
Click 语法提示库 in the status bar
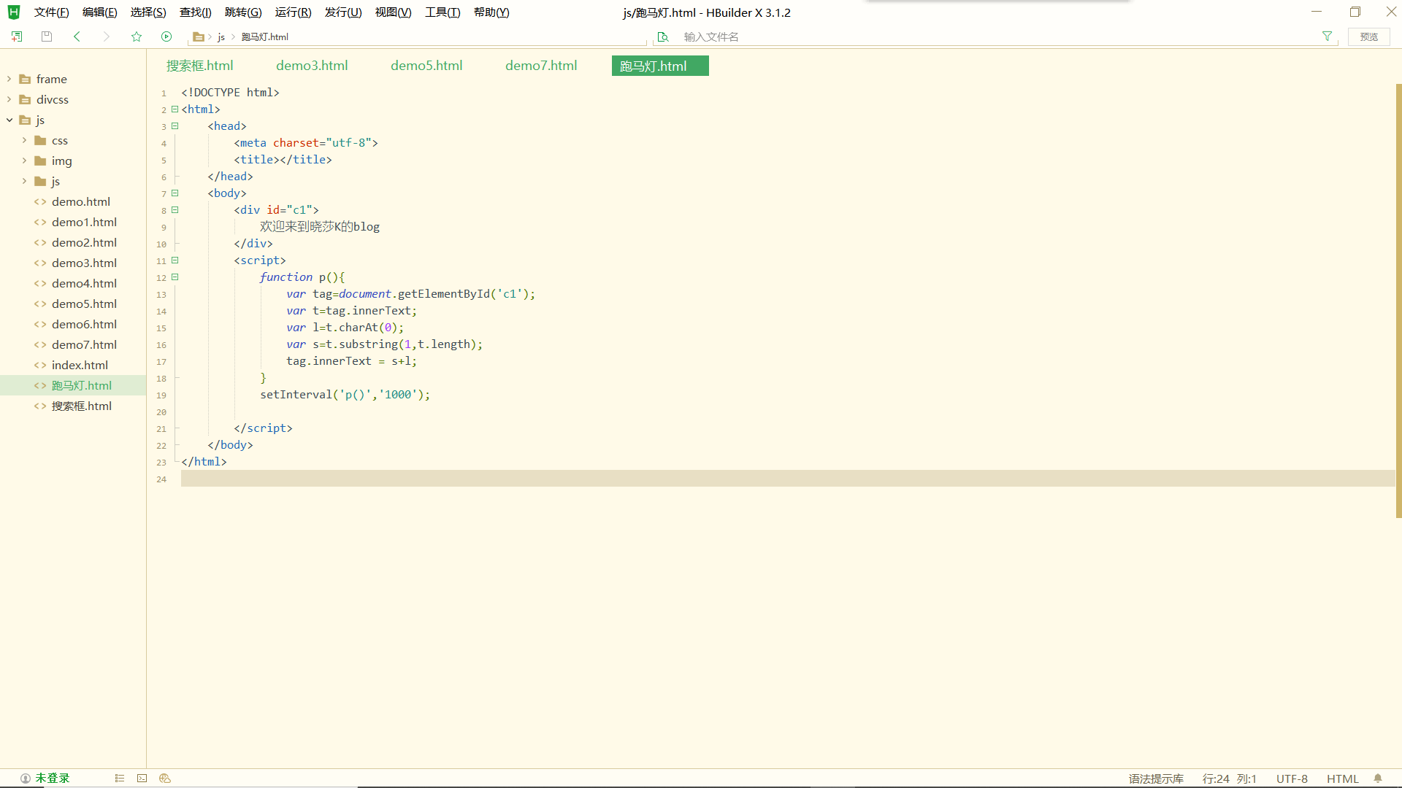point(1156,779)
